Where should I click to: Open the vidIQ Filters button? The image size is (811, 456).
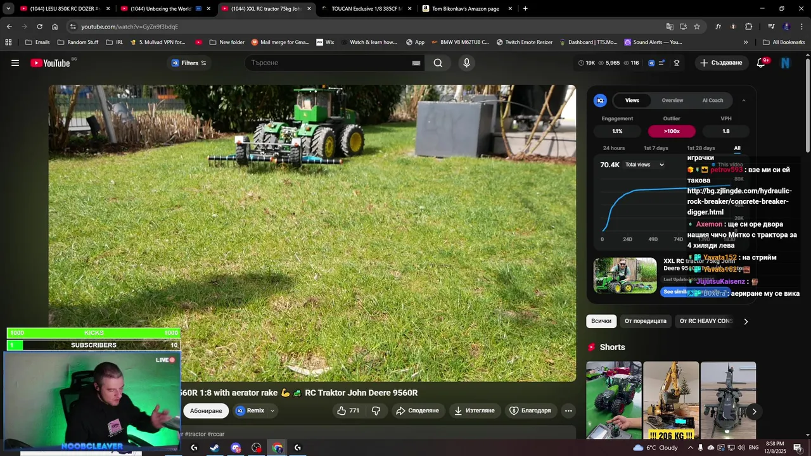pyautogui.click(x=189, y=63)
